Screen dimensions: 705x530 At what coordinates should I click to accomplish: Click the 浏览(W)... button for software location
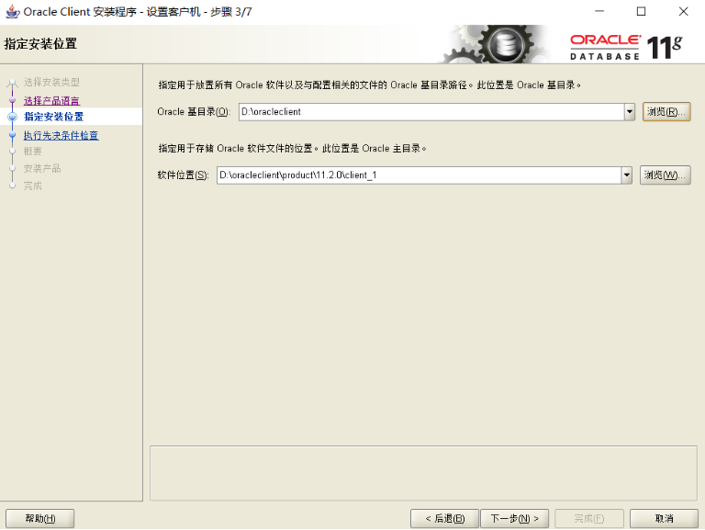click(665, 175)
